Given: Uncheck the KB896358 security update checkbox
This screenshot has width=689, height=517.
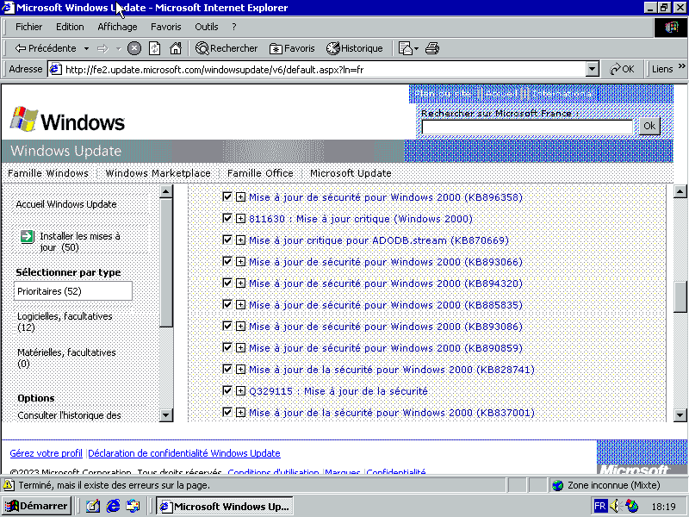Looking at the screenshot, I should tap(227, 196).
